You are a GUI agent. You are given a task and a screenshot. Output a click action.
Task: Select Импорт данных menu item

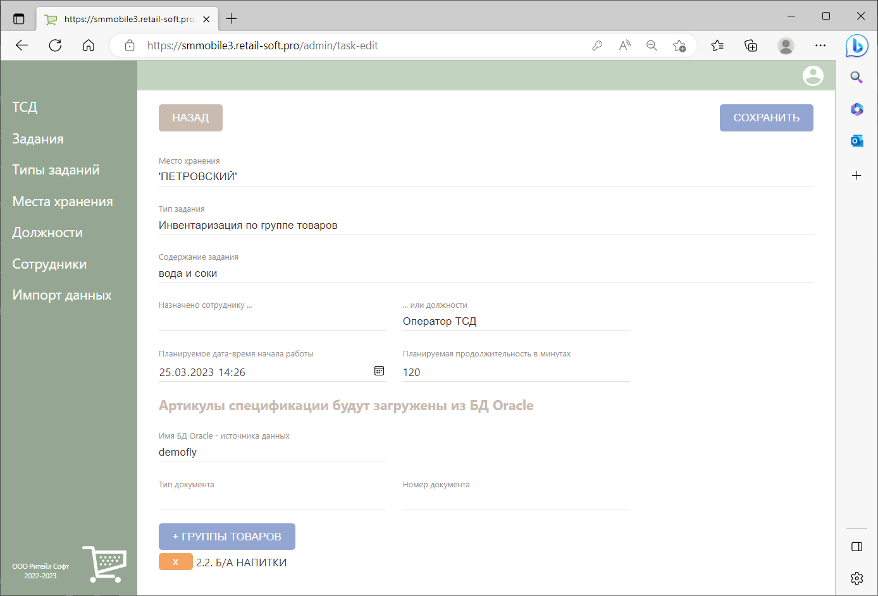(62, 295)
